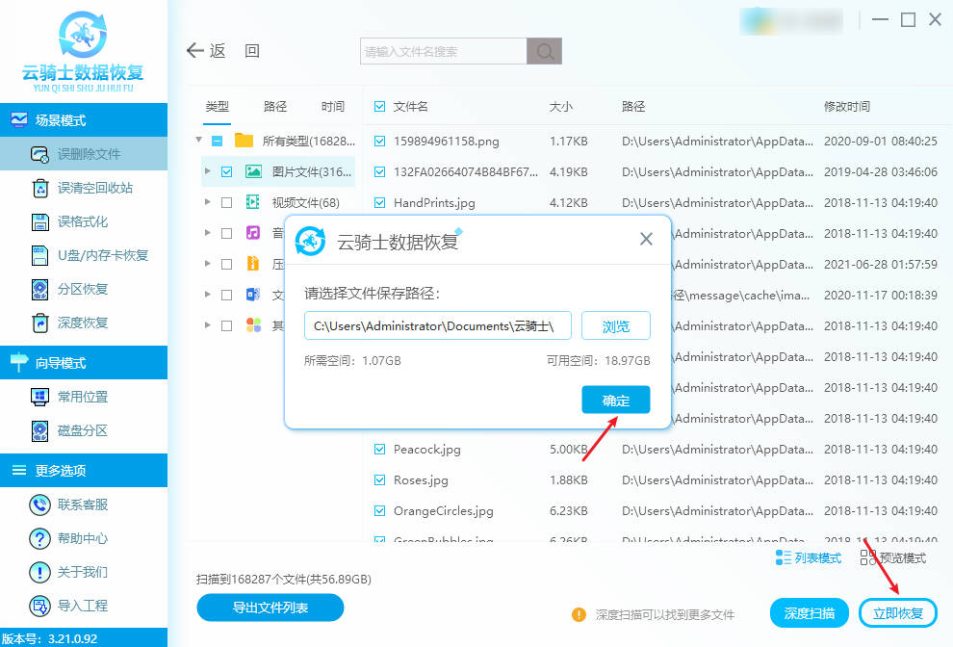Click the 更多选项 section header
Viewport: 953px width, 647px height.
point(83,471)
